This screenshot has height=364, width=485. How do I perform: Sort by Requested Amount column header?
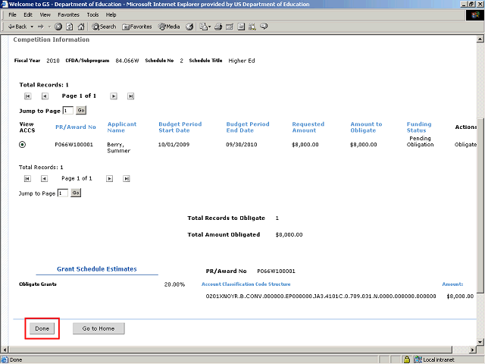click(x=308, y=127)
